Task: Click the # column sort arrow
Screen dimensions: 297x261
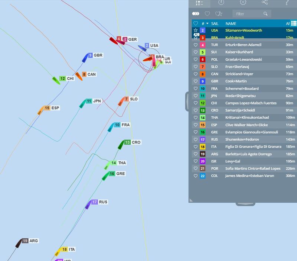Action: coord(207,23)
